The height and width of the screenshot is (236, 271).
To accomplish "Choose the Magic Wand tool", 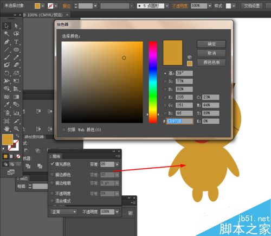I will tap(7, 34).
